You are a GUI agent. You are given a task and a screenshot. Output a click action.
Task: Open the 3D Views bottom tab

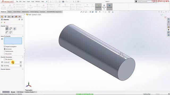20,92
